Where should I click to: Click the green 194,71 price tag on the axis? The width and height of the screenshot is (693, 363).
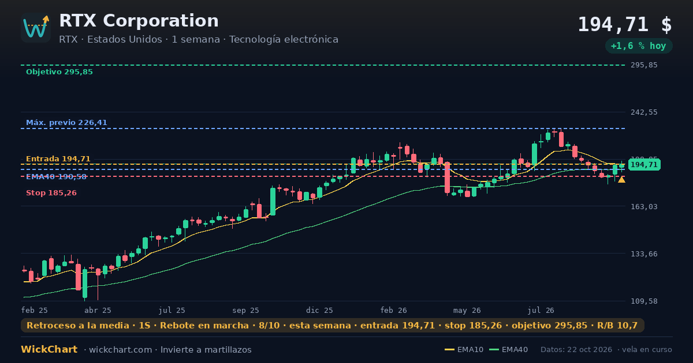644,165
